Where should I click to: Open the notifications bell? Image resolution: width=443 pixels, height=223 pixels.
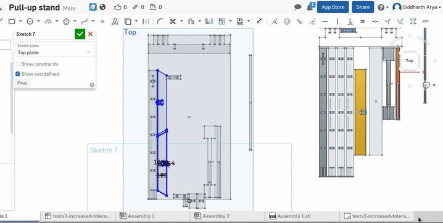click(x=310, y=7)
